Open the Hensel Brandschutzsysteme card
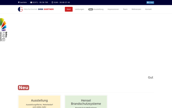172x108 pixels. (x=86, y=102)
